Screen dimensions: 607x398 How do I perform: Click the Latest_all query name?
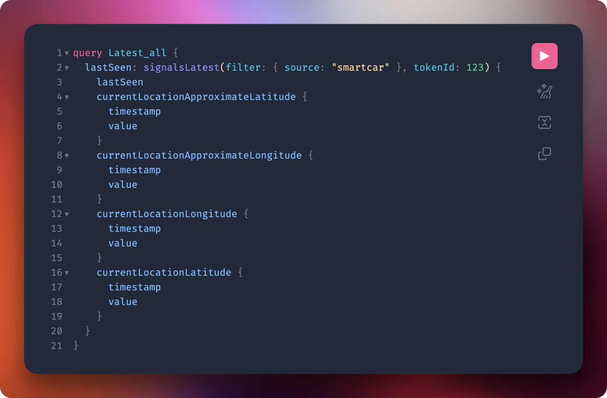pos(137,53)
